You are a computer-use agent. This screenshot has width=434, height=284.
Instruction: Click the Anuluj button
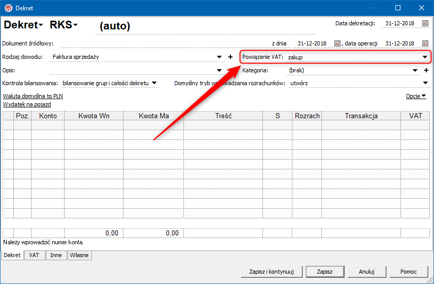click(x=367, y=272)
